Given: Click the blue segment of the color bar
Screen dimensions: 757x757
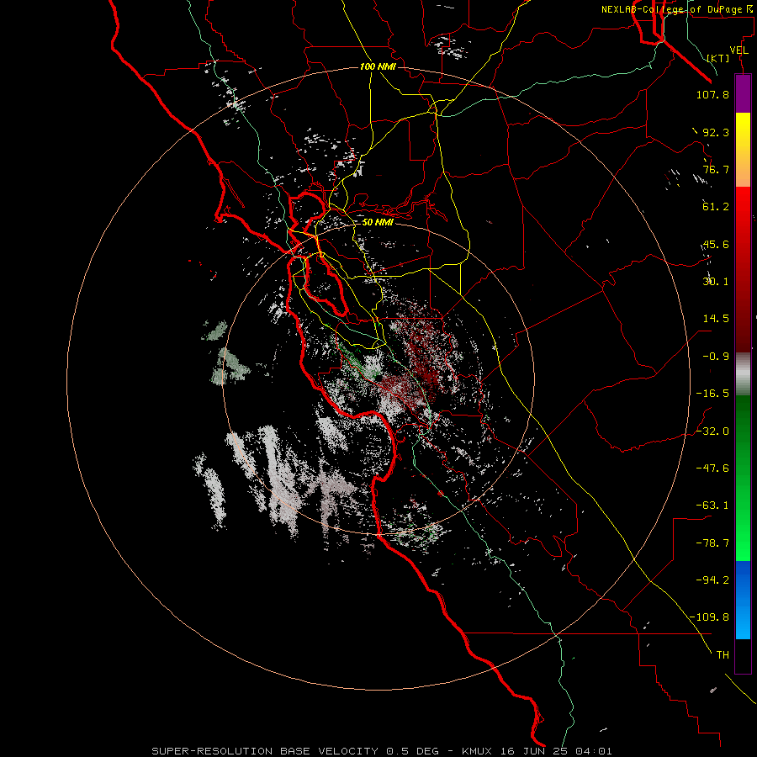Looking at the screenshot, I should pyautogui.click(x=743, y=600).
